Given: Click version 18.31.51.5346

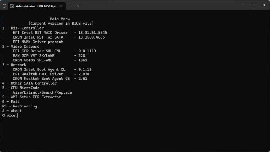Looking at the screenshot, I should (93, 33).
